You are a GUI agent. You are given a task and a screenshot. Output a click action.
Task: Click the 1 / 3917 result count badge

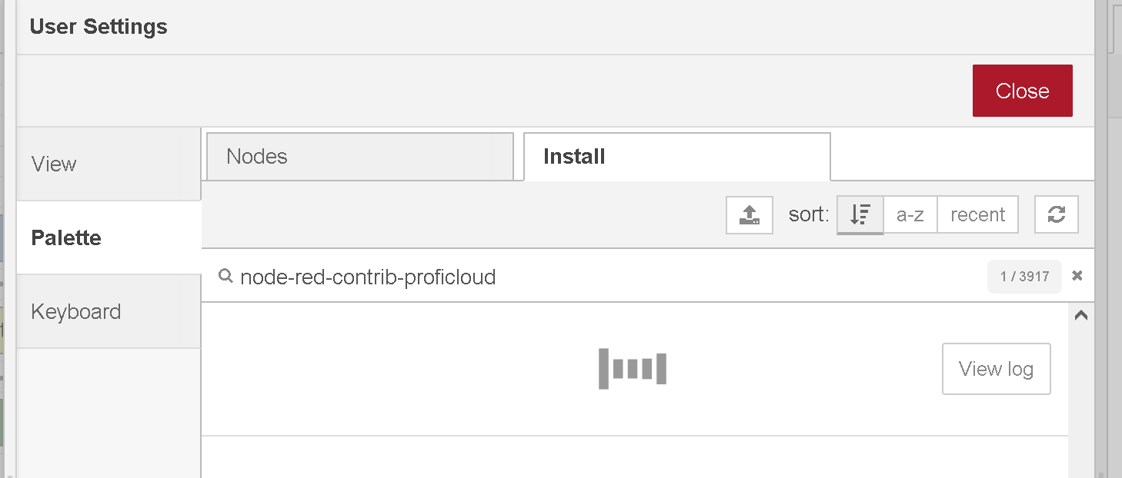tap(1024, 277)
